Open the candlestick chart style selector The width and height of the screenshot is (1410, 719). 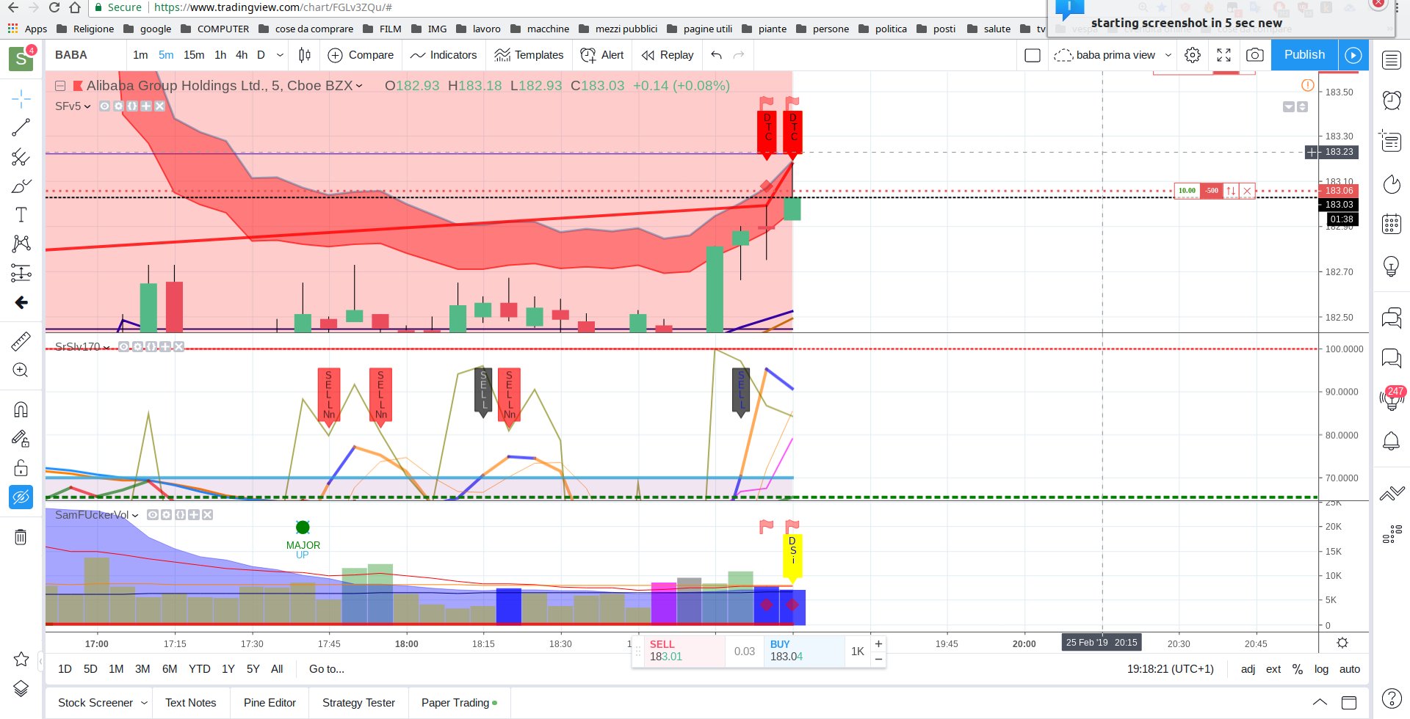305,55
